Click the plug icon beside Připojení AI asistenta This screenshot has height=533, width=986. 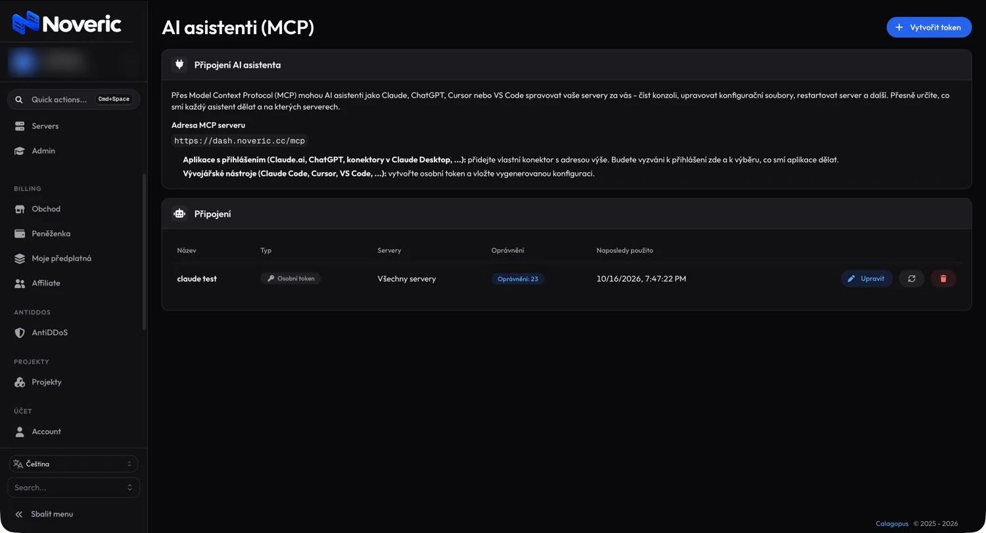(179, 64)
